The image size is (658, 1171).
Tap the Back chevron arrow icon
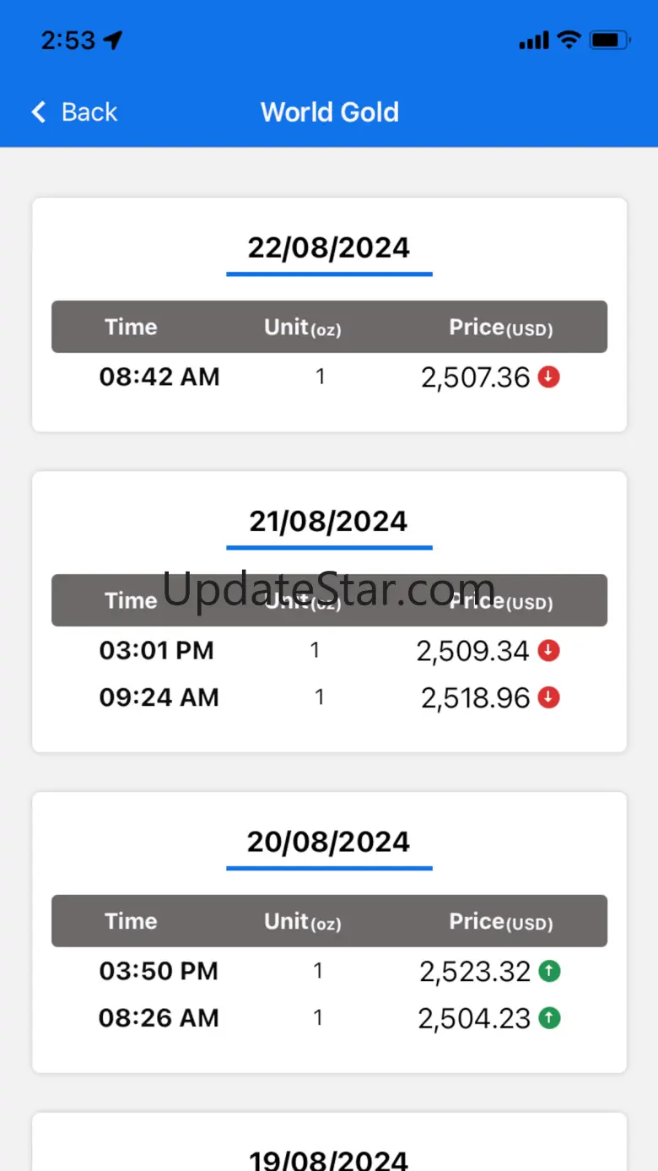[x=38, y=112]
